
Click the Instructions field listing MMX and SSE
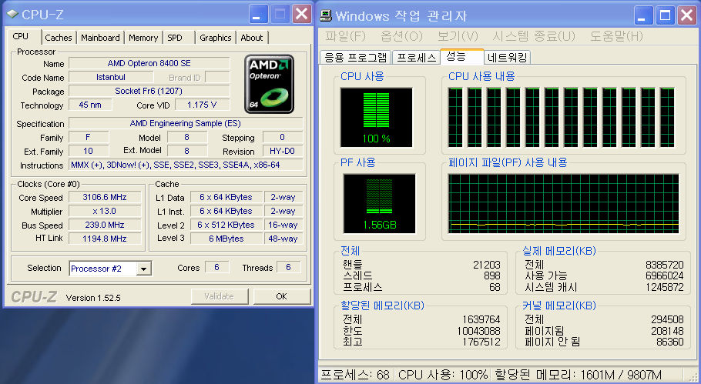coord(186,165)
